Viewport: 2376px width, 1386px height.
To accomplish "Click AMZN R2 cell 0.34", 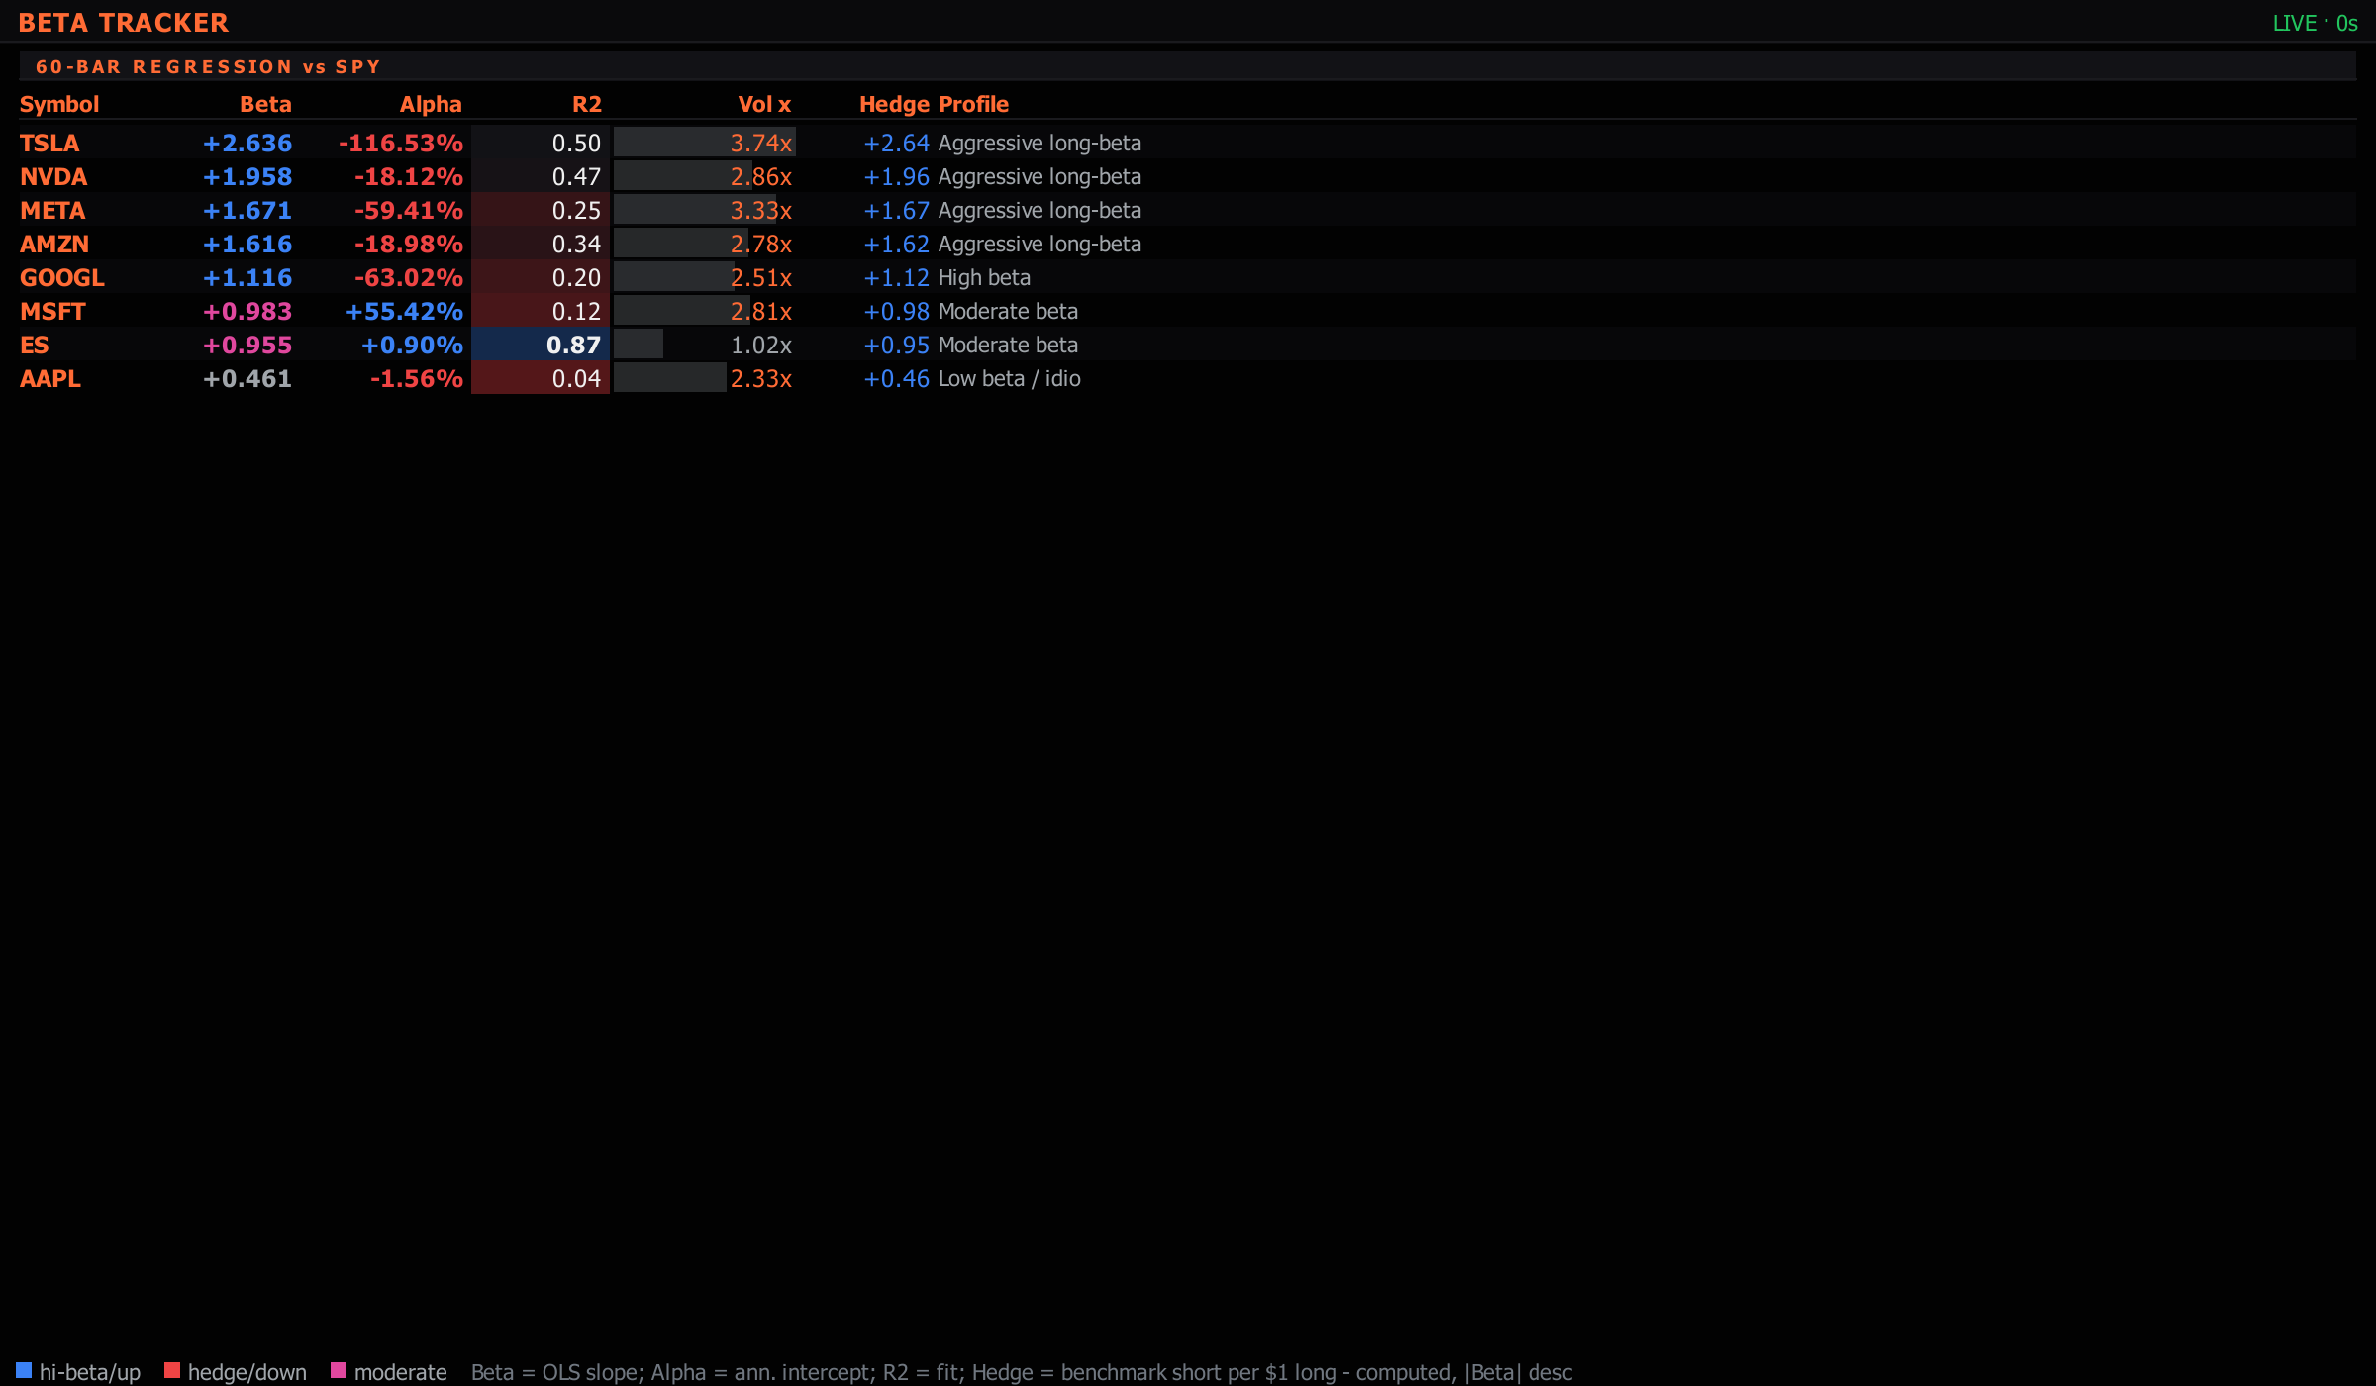I will 541,244.
